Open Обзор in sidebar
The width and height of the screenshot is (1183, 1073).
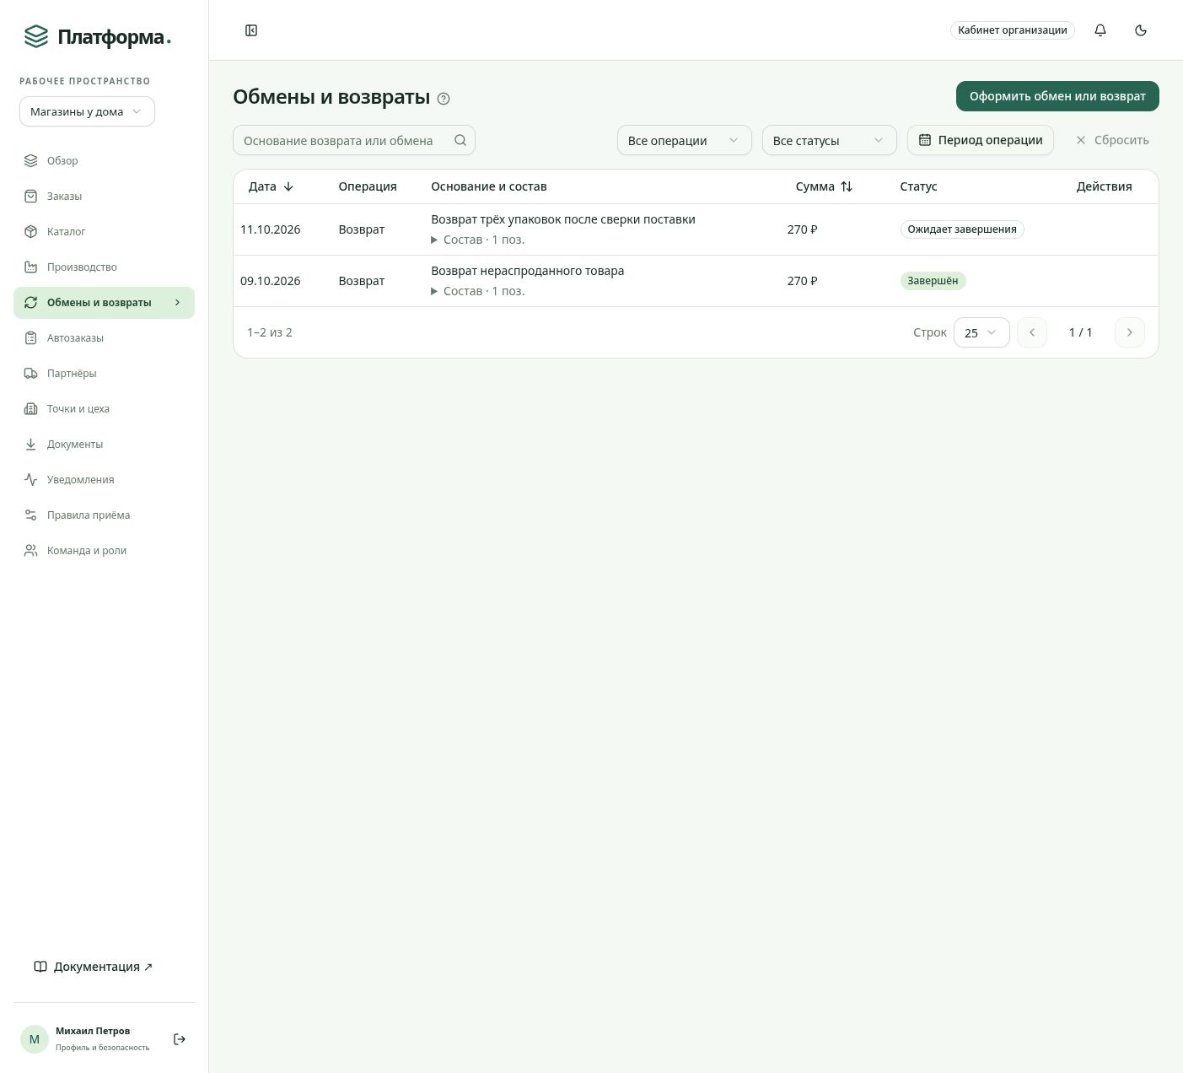[104, 160]
